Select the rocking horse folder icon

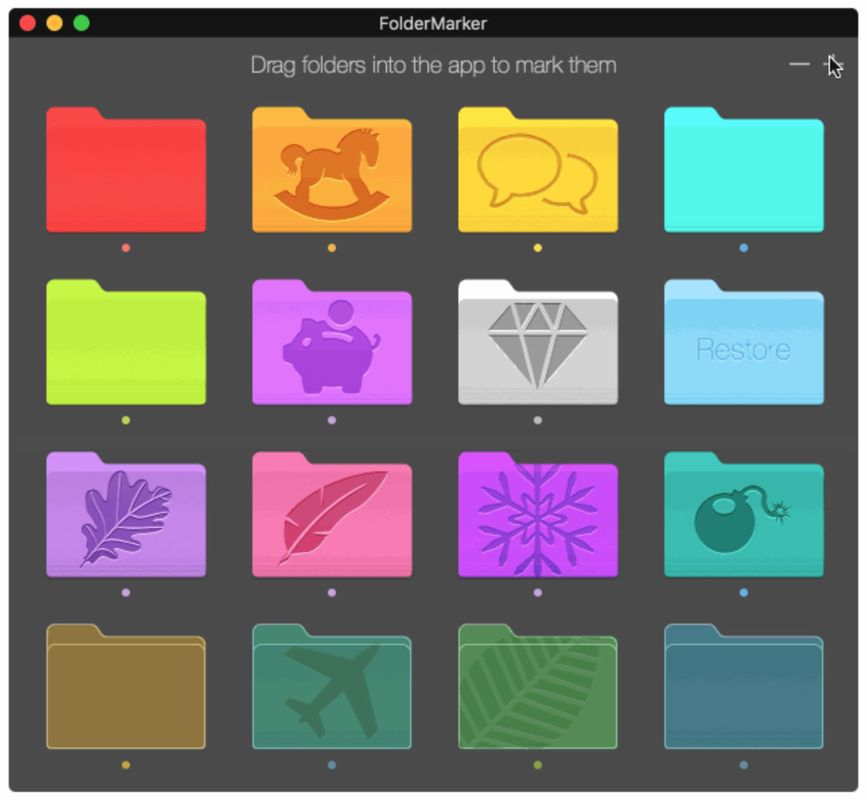click(x=331, y=170)
